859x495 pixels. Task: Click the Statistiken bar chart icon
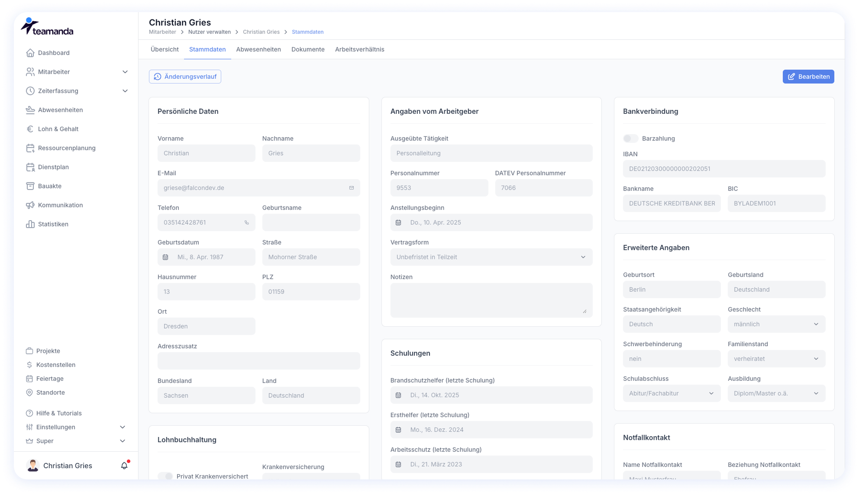pyautogui.click(x=30, y=224)
